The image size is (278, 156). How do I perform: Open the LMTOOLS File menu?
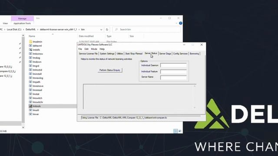[x=80, y=49]
